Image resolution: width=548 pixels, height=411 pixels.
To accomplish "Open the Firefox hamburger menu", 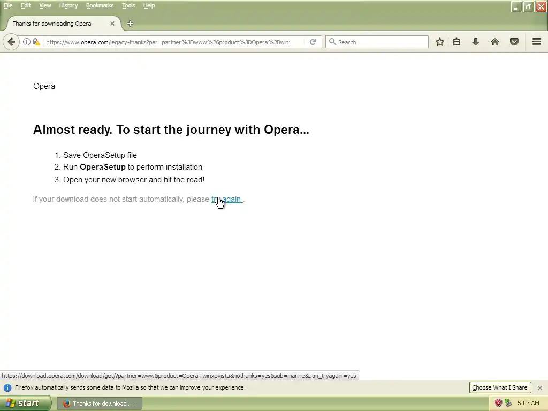I will [x=537, y=42].
